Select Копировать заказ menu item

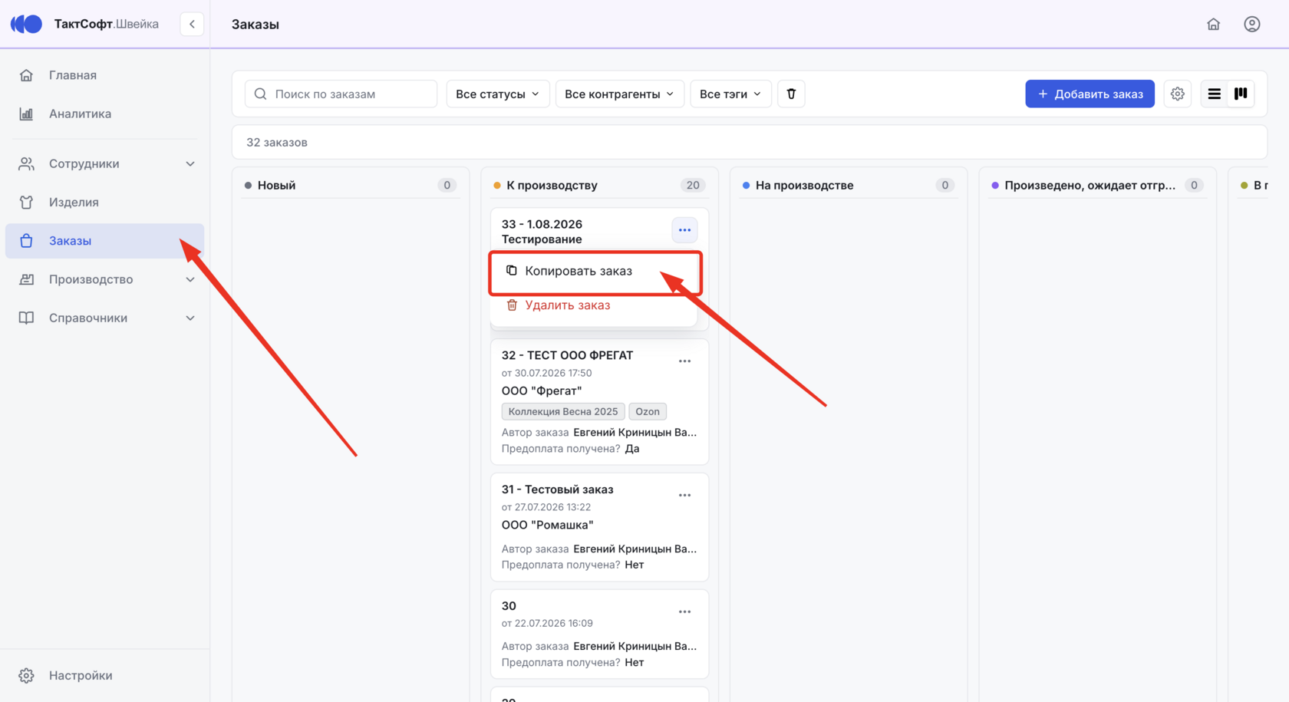tap(595, 271)
